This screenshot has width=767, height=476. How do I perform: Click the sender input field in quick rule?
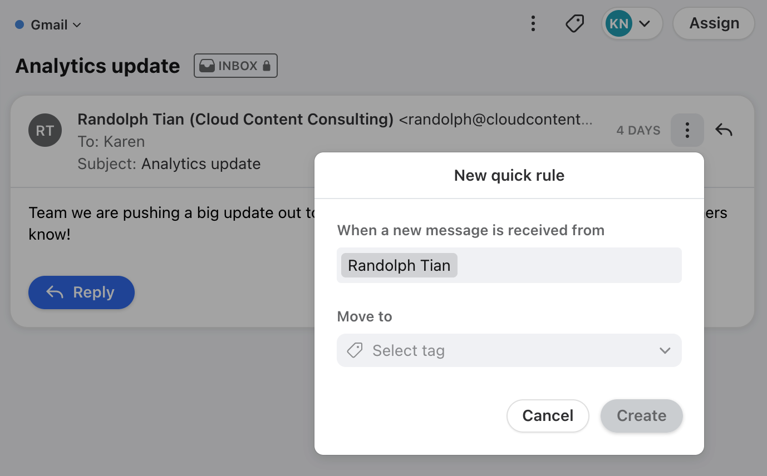pyautogui.click(x=509, y=265)
